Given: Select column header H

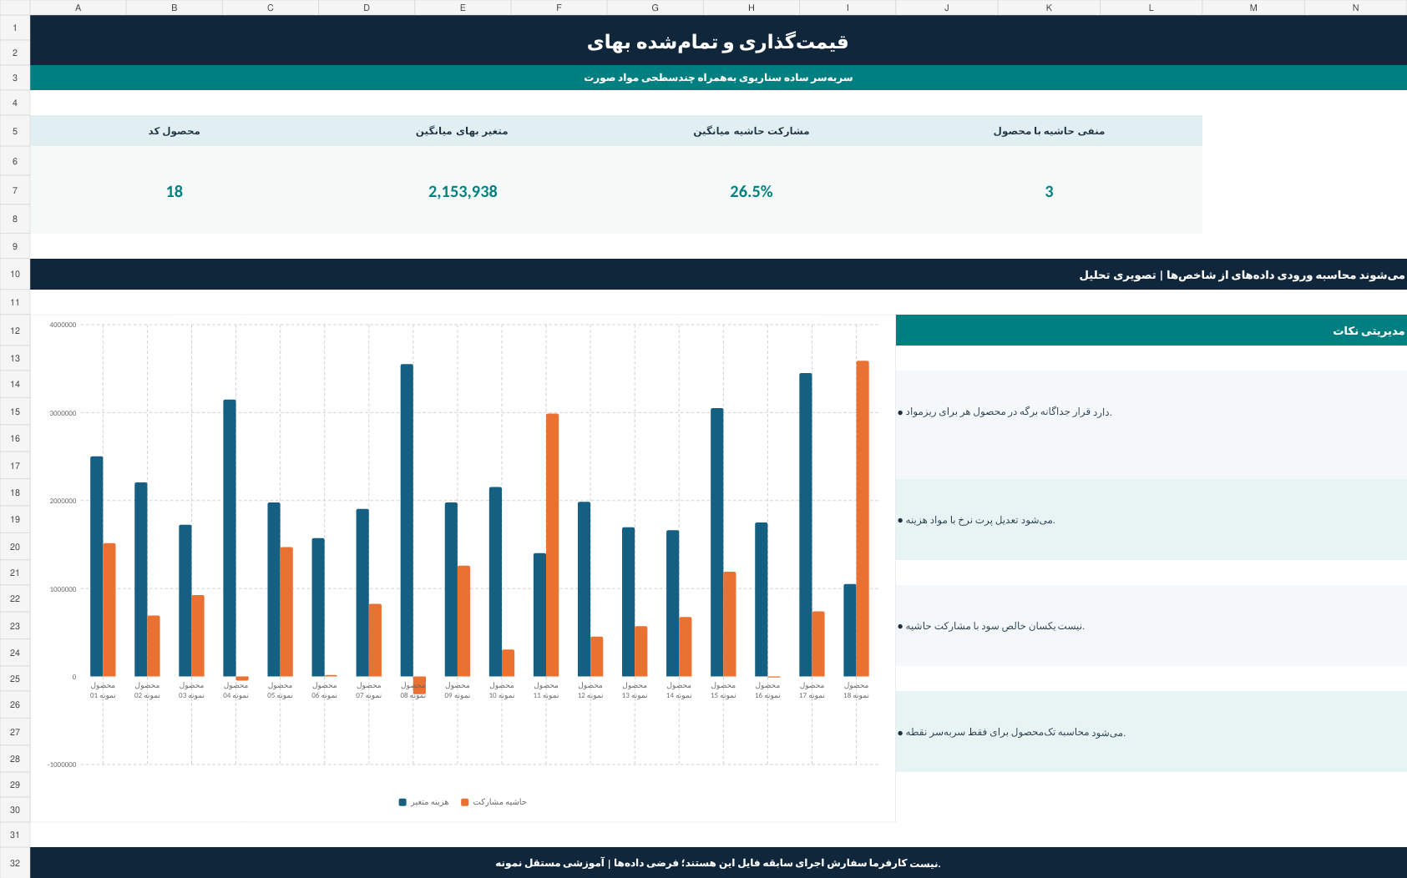Looking at the screenshot, I should (x=752, y=8).
